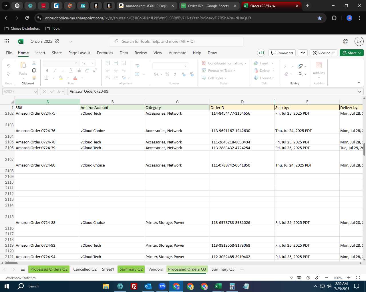Image resolution: width=366 pixels, height=292 pixels.
Task: Click the search box for tools and help
Action: (176, 41)
